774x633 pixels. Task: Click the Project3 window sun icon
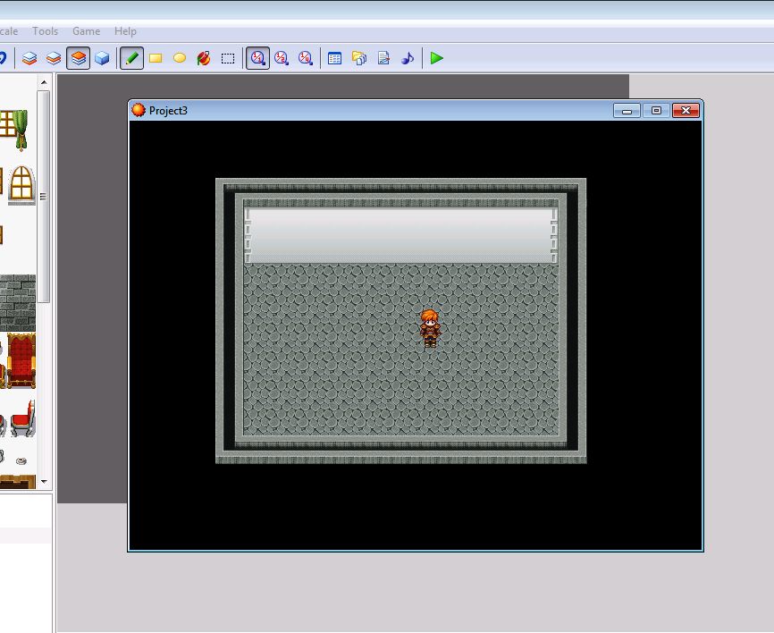(139, 110)
